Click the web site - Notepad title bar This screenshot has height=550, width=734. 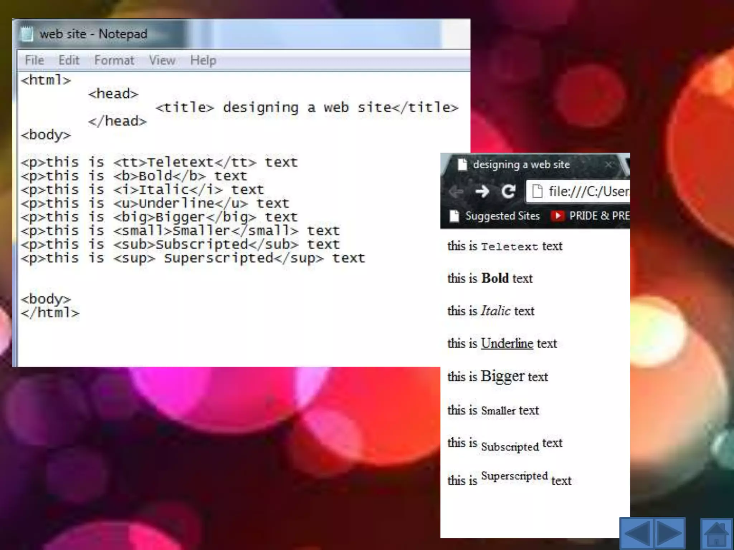(93, 34)
